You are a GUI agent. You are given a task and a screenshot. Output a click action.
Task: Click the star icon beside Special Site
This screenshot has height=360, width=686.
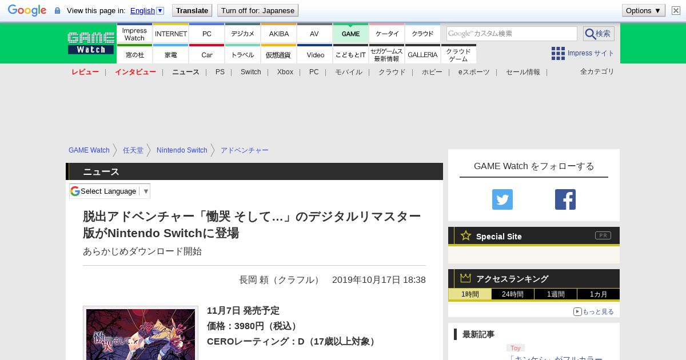[466, 235]
